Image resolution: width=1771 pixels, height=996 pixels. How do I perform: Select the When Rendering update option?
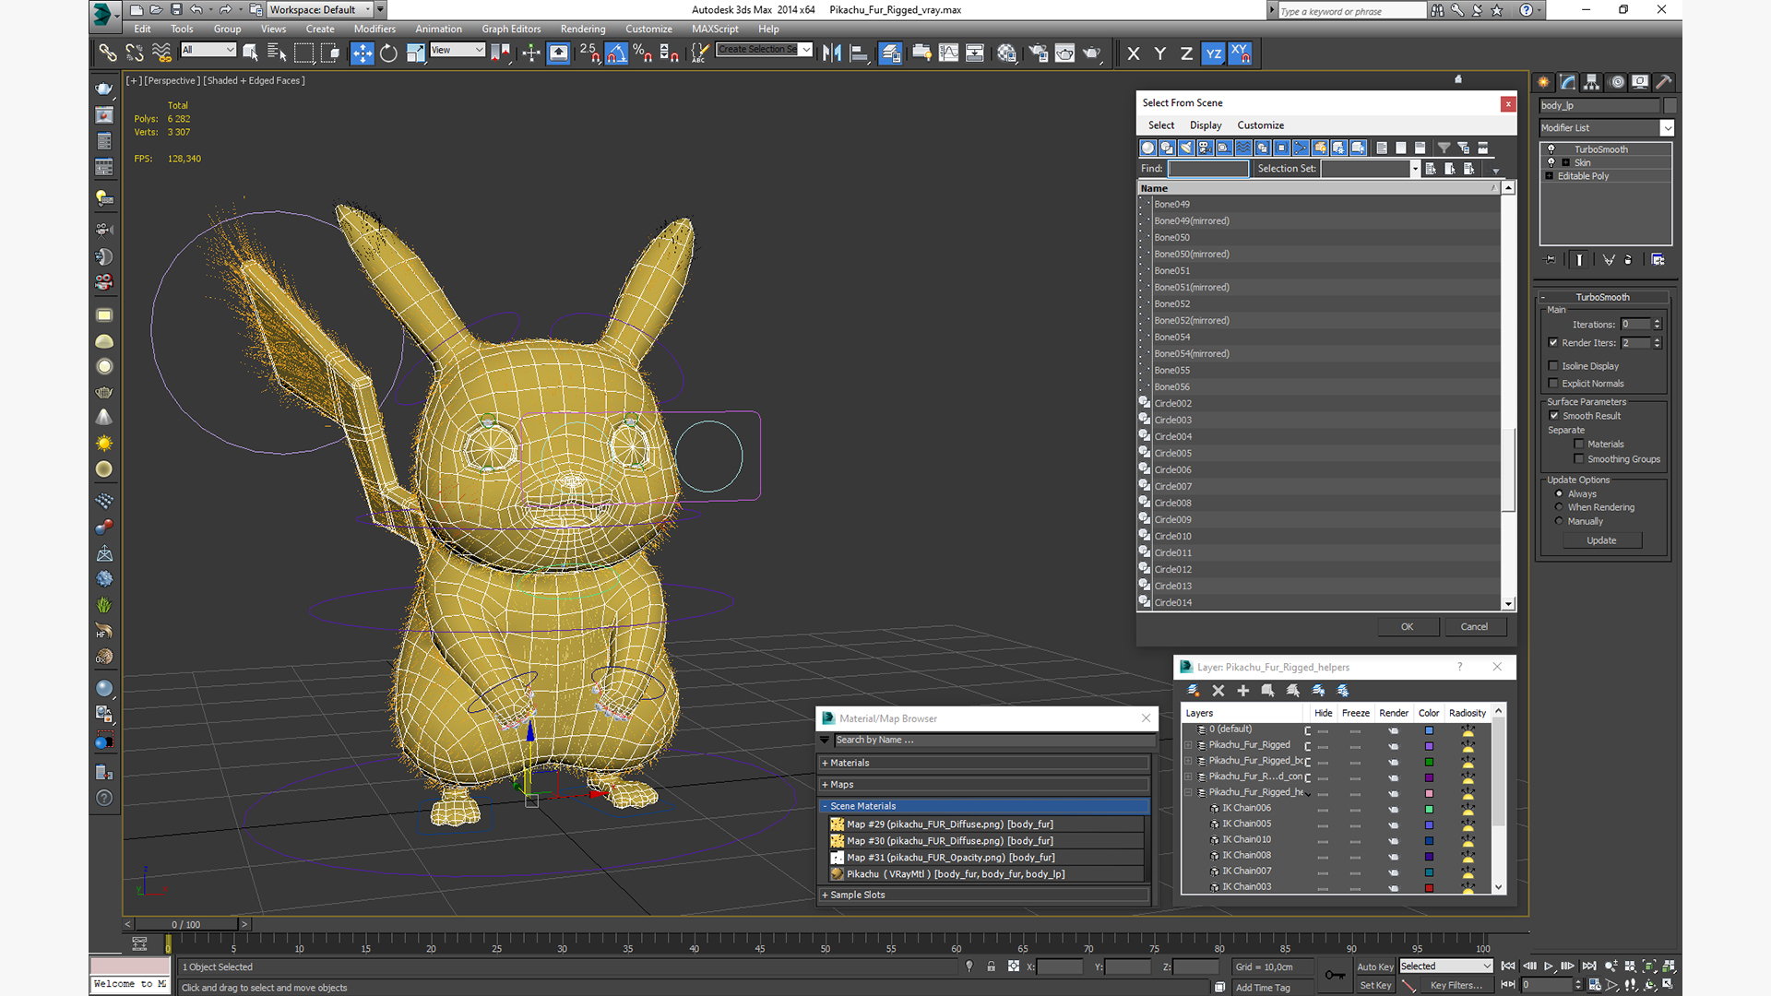tap(1560, 507)
